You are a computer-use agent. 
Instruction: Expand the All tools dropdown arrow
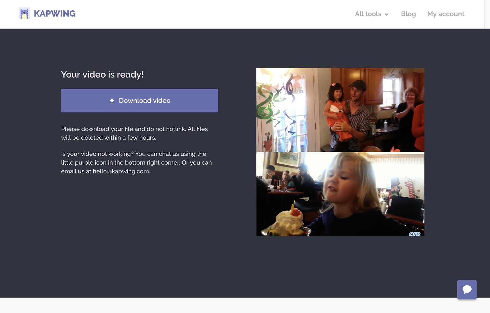point(386,14)
